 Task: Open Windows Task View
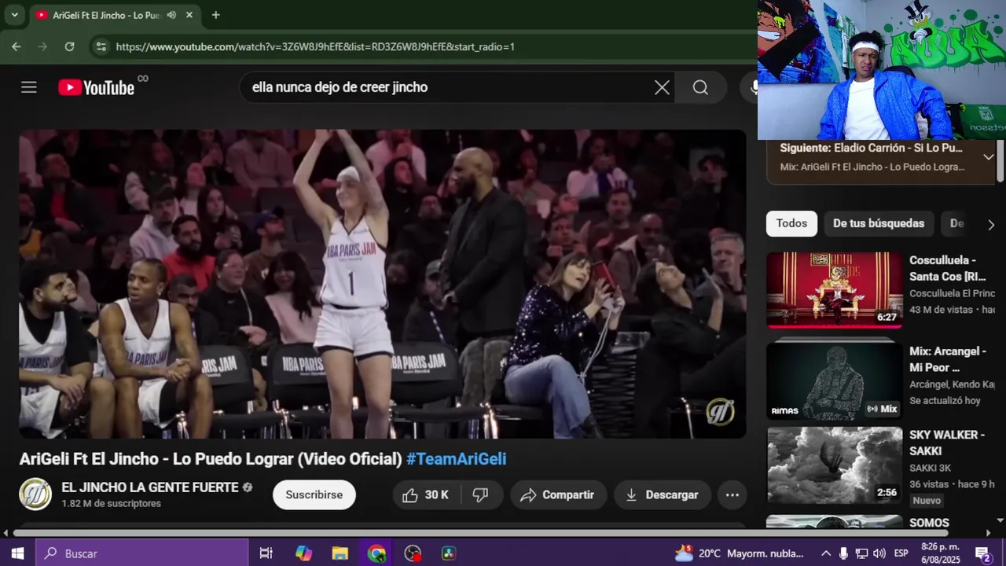pos(266,553)
